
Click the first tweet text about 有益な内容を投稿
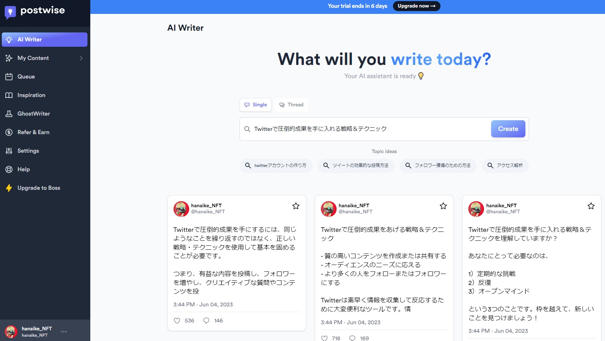click(236, 260)
